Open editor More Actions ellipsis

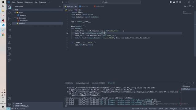193,6
